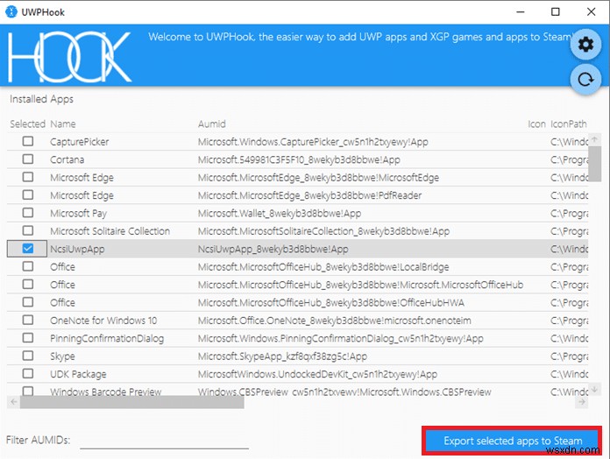This screenshot has width=610, height=459.
Task: Click Export selected apps to Steam
Action: [x=512, y=441]
